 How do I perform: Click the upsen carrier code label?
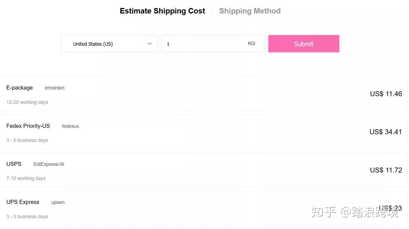[58, 203]
